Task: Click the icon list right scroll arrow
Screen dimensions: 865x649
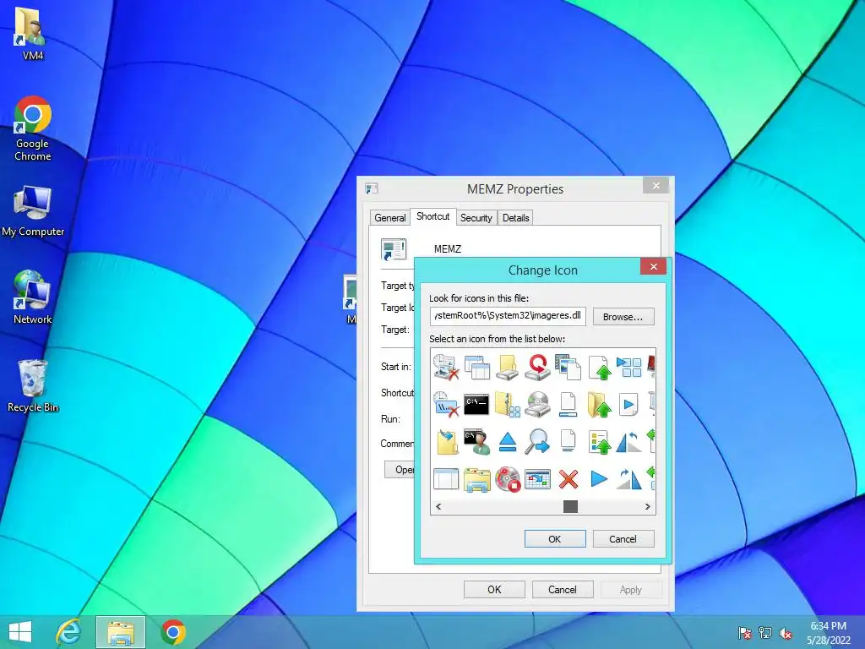Action: click(648, 507)
